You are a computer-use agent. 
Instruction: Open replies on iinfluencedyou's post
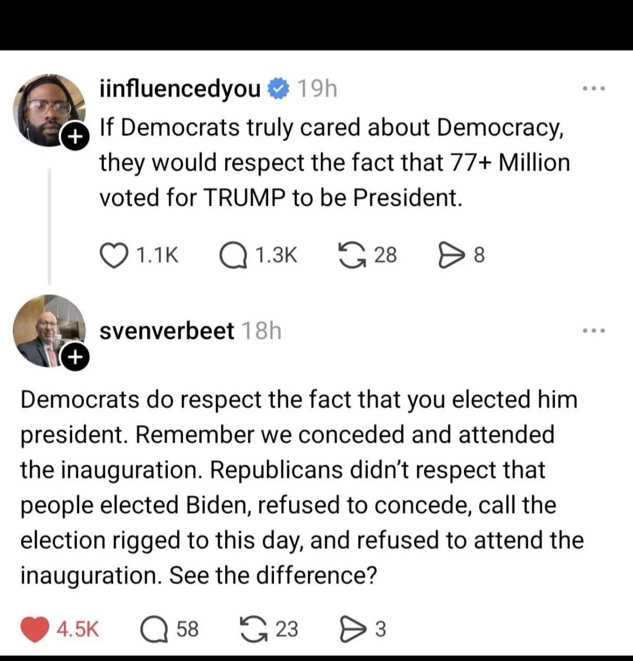233,256
